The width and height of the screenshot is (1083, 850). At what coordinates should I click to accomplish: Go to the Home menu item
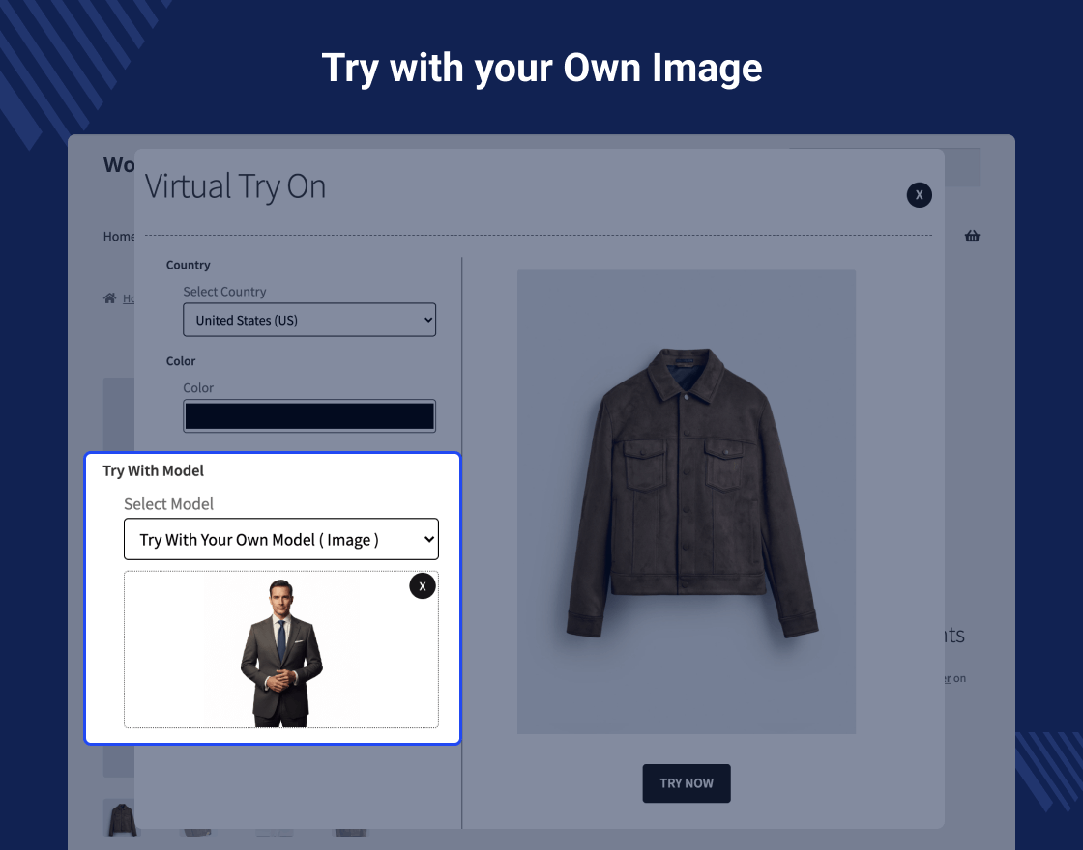coord(119,237)
